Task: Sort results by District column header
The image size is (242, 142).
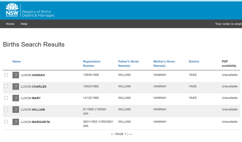Action: pos(194,61)
